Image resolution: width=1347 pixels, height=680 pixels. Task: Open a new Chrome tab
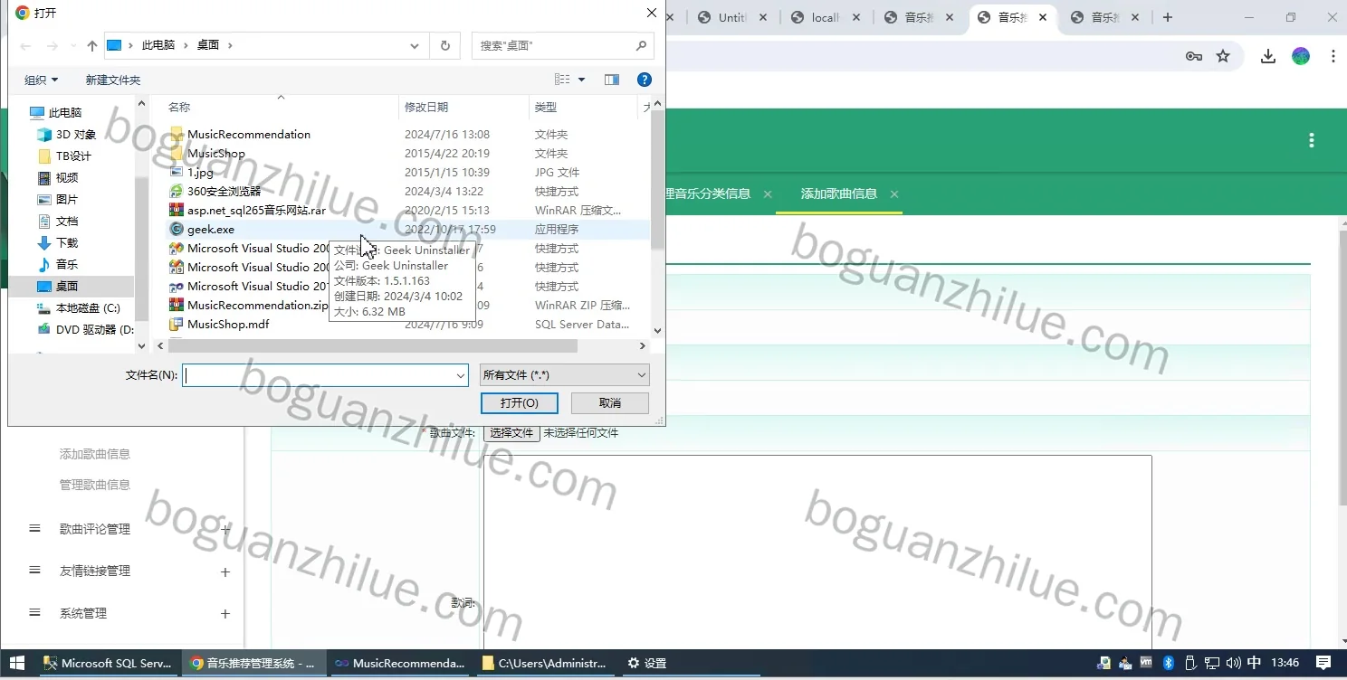pyautogui.click(x=1168, y=17)
